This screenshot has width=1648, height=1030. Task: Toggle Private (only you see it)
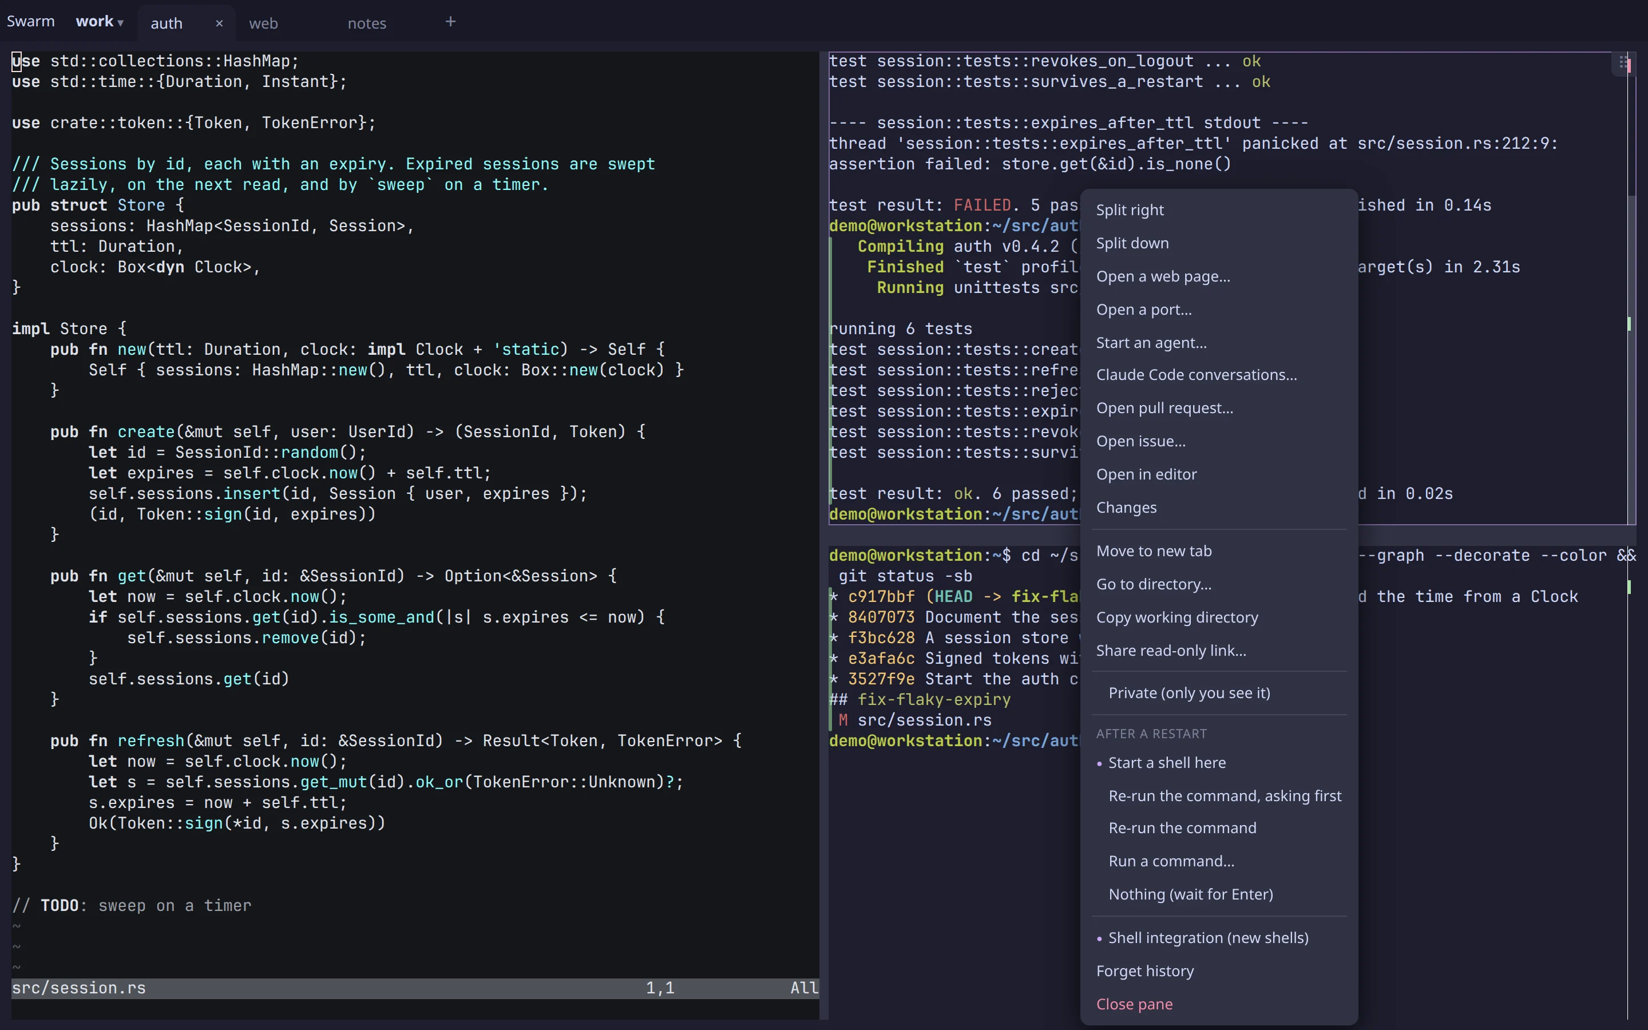[x=1219, y=694]
